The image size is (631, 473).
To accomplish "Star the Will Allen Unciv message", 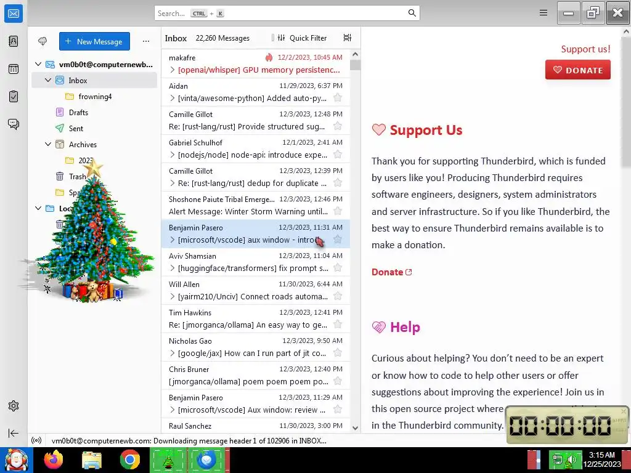I will 338,296.
